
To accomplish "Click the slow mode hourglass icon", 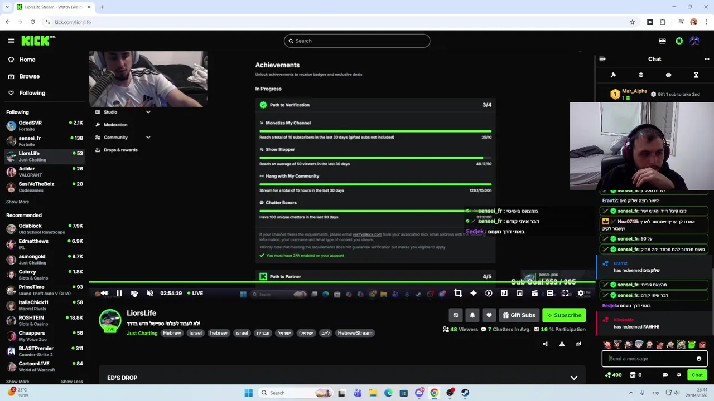I will [x=696, y=75].
